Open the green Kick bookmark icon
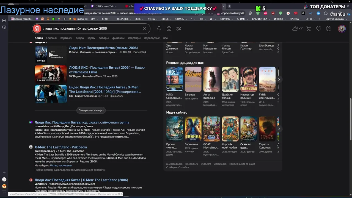Image resolution: width=352 pixels, height=198 pixels. (53, 19)
